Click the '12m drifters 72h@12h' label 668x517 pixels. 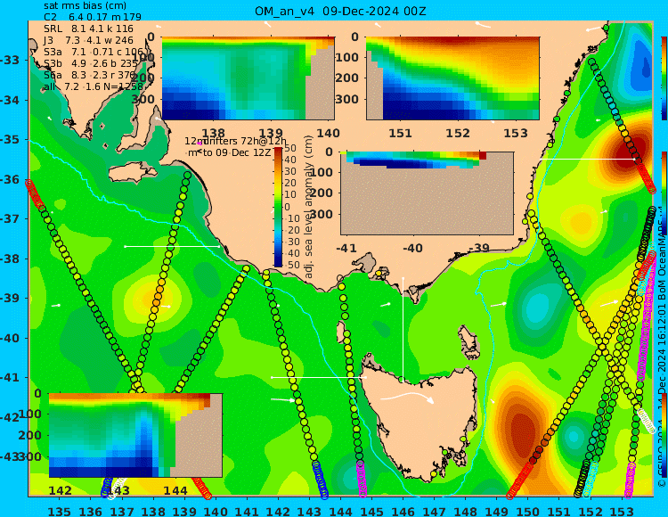click(x=236, y=141)
